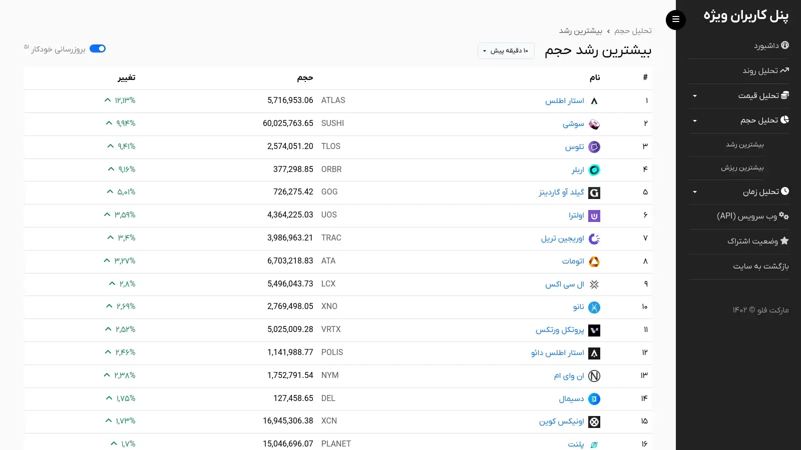Open نانو coin link
Viewport: 801px width, 450px height.
pyautogui.click(x=579, y=307)
